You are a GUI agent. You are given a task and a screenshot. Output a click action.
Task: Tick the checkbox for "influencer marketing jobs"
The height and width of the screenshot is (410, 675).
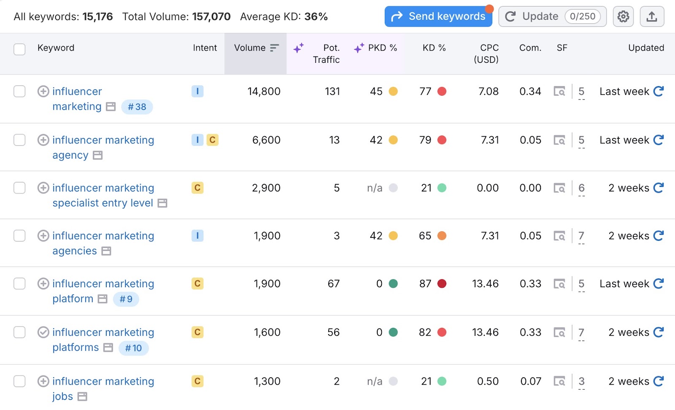click(19, 381)
